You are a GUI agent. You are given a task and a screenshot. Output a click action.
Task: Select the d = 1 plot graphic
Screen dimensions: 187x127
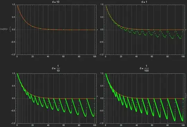click(x=144, y=30)
